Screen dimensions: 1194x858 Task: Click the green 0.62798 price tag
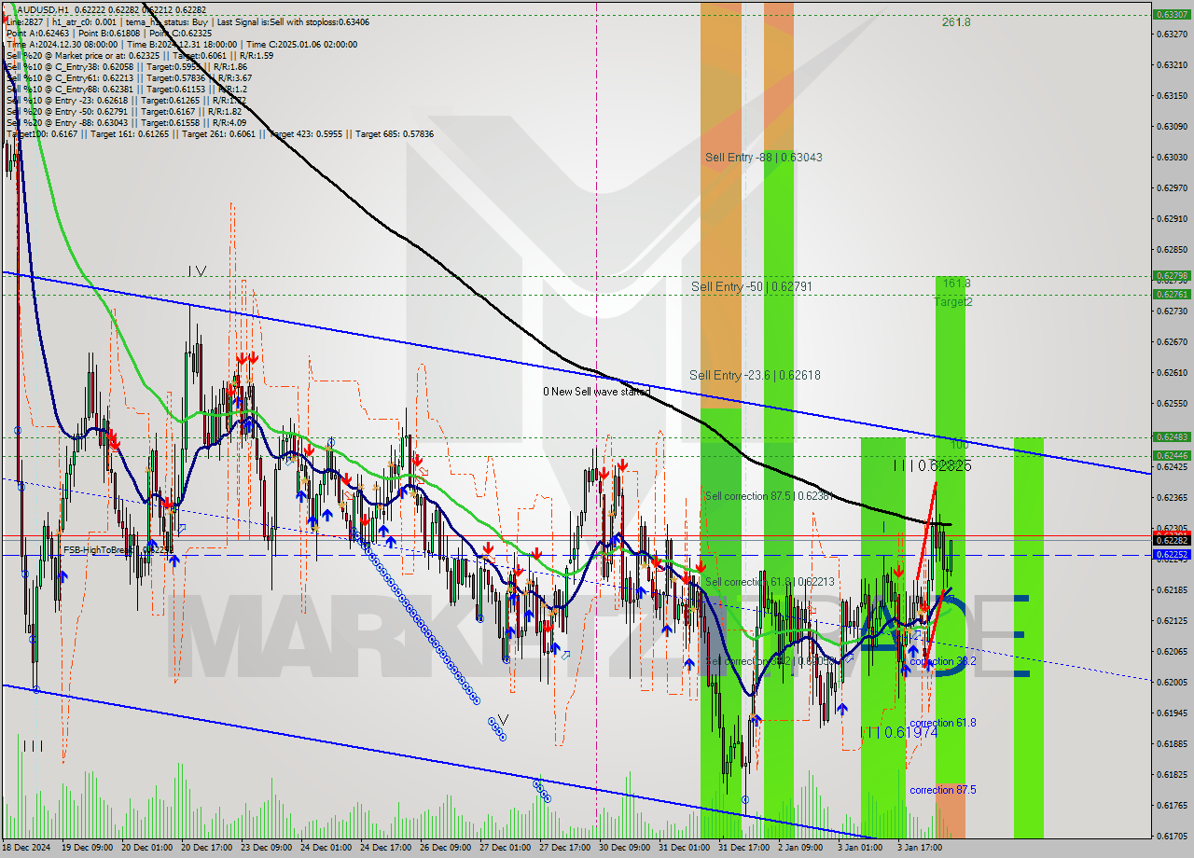(1171, 275)
